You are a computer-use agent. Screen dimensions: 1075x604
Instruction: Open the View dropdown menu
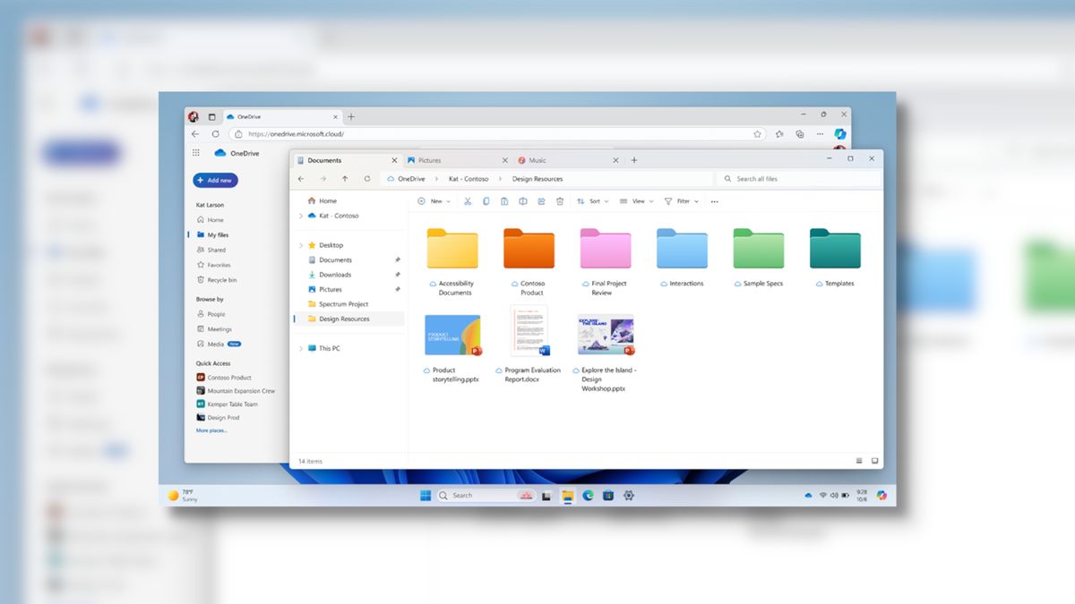[637, 201]
